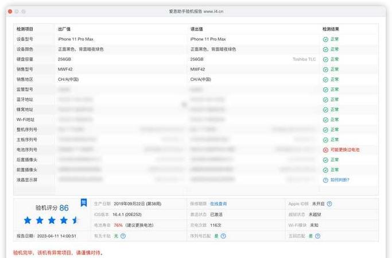The height and width of the screenshot is (258, 392).
Task: Click the help icon next to 五码匹配 是
Action: pyautogui.click(x=317, y=236)
